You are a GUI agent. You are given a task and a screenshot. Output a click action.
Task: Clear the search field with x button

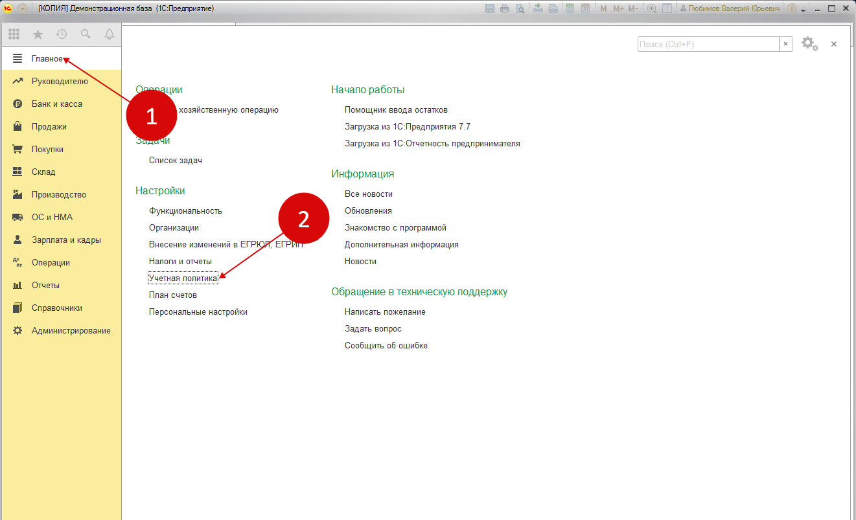pyautogui.click(x=786, y=44)
